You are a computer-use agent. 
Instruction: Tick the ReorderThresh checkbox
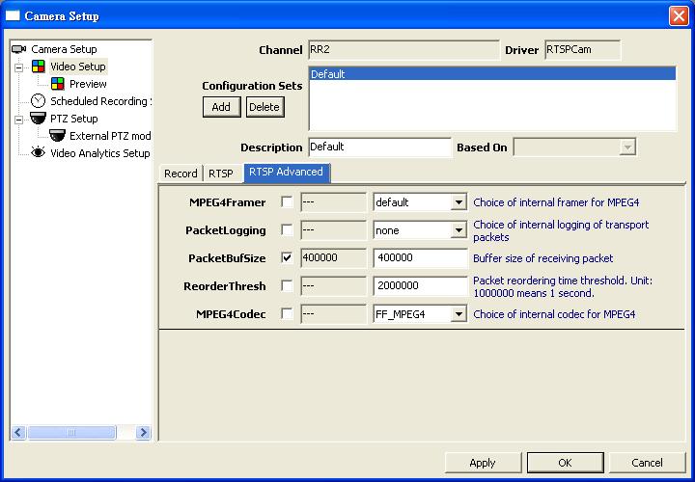(x=287, y=286)
